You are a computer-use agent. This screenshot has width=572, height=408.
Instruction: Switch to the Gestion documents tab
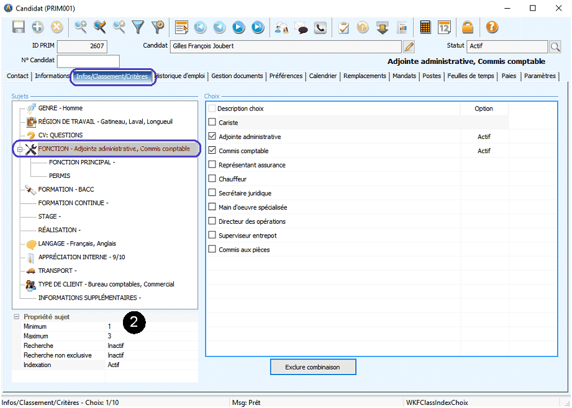(x=237, y=76)
